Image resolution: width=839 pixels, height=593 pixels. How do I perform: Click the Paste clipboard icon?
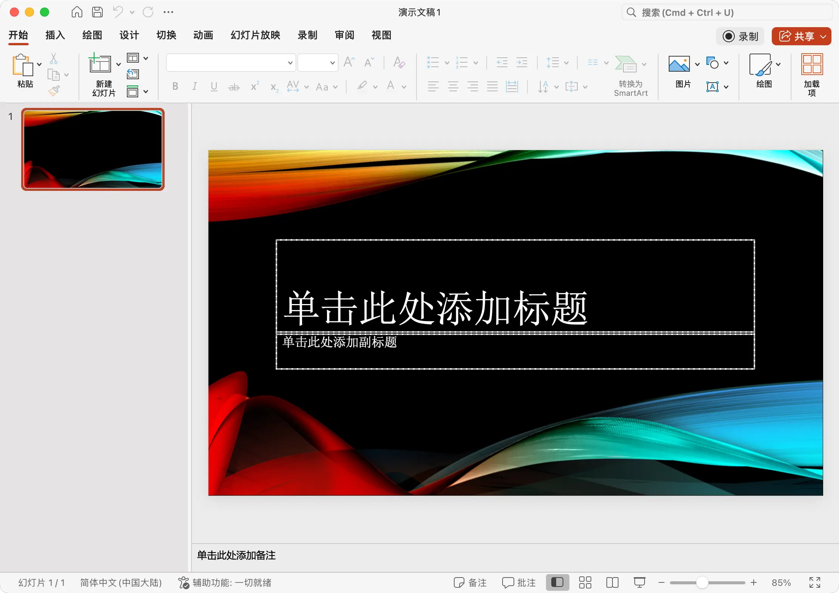(22, 65)
